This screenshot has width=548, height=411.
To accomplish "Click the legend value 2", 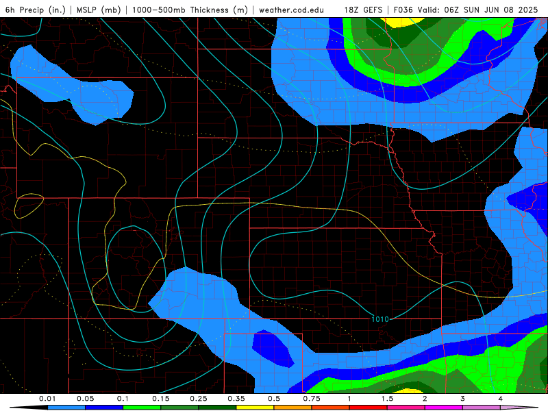I will [x=425, y=399].
